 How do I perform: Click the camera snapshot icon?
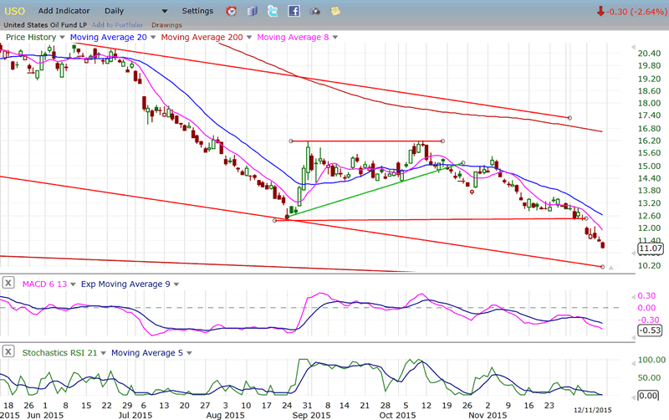pyautogui.click(x=314, y=12)
